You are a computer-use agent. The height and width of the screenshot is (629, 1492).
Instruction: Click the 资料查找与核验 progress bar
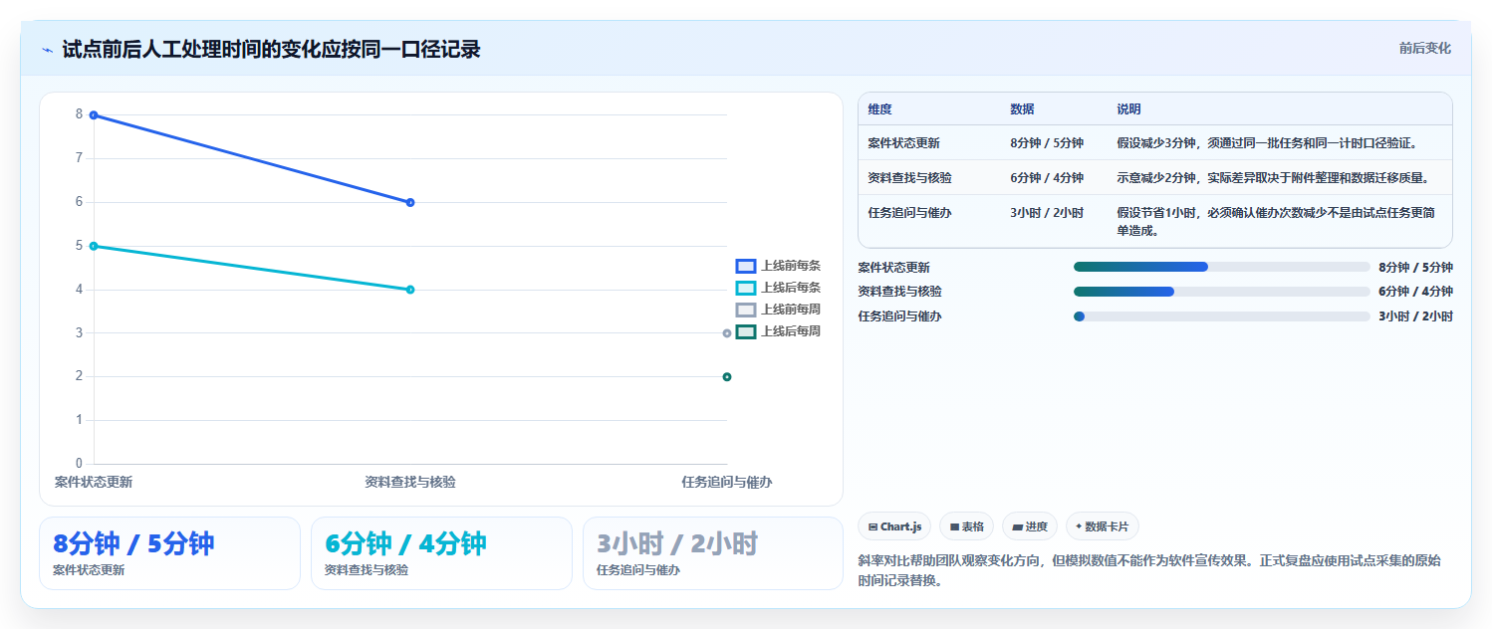click(1222, 292)
